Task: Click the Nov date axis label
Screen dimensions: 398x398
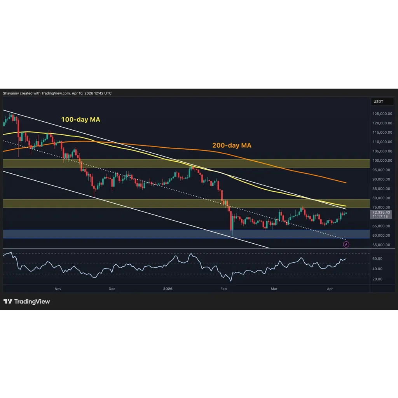Action: [x=58, y=289]
